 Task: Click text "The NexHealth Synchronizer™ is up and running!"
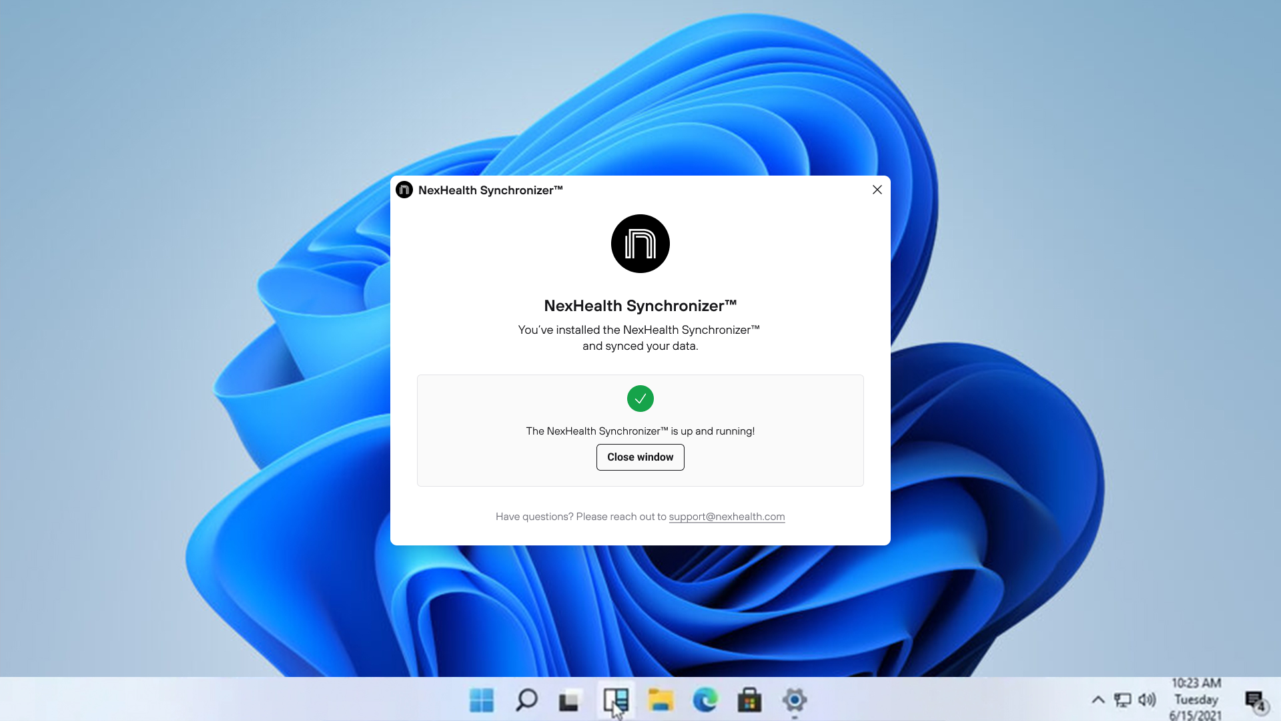click(x=640, y=431)
